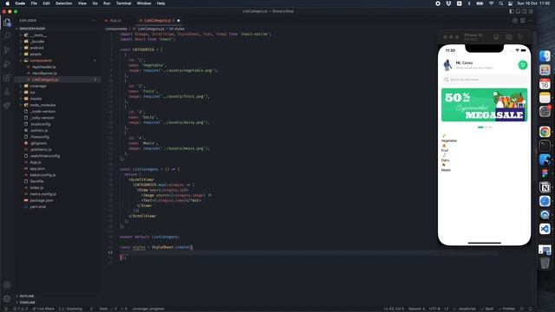Image resolution: width=555 pixels, height=312 pixels.
Task: Click the banner carousel page indicator
Action: [484, 127]
